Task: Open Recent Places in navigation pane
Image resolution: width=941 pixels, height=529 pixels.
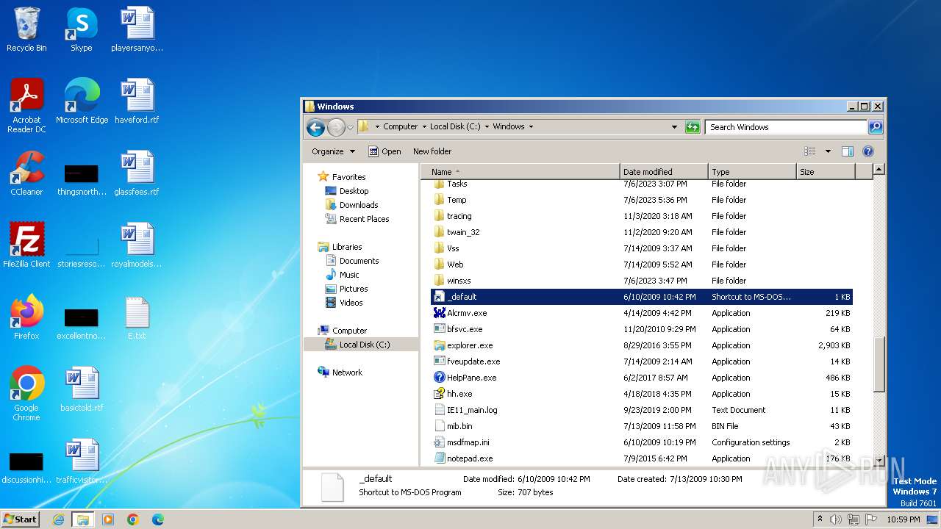Action: pos(364,219)
